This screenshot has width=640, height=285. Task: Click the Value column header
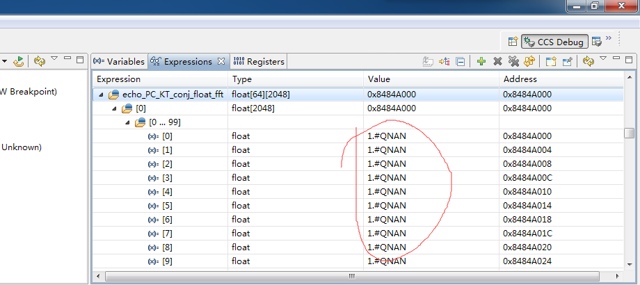click(431, 79)
